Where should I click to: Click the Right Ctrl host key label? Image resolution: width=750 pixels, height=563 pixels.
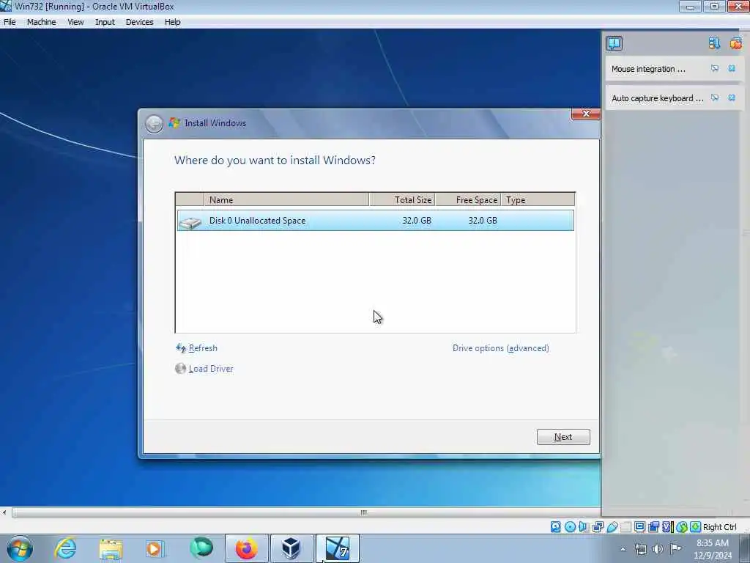(x=720, y=527)
